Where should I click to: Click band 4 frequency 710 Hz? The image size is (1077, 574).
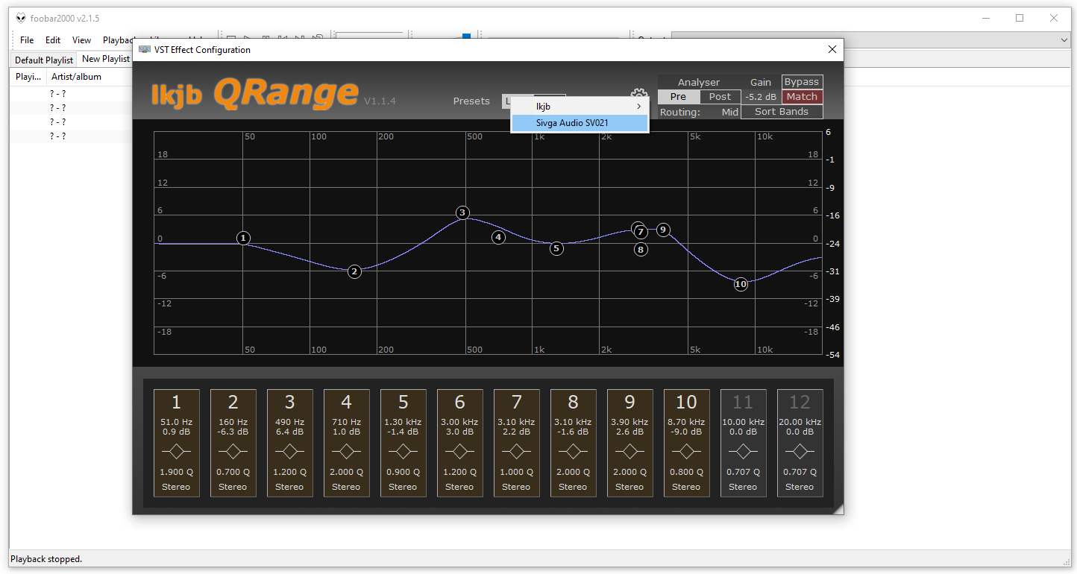click(346, 422)
